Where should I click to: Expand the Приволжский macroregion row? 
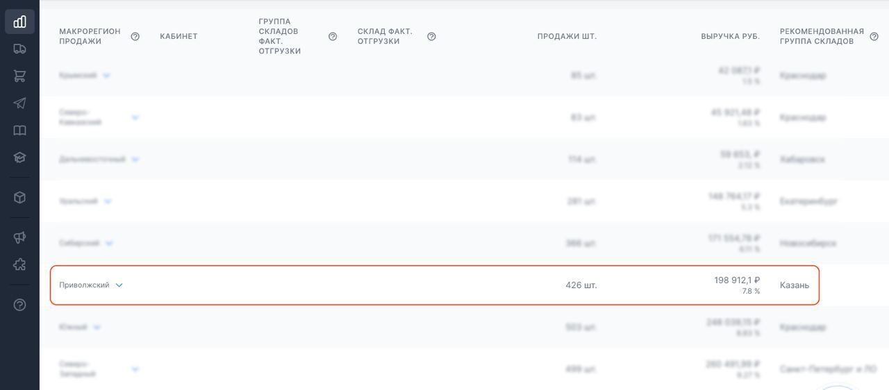pyautogui.click(x=119, y=285)
